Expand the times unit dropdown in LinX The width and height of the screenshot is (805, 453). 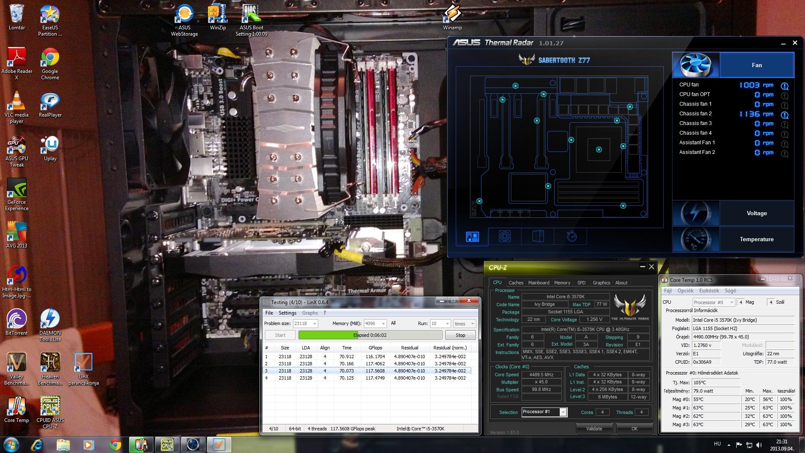[x=473, y=324]
